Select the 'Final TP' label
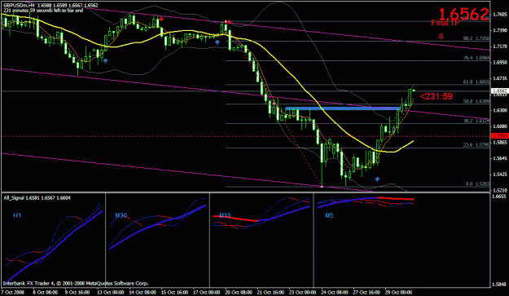Viewport: 509px width, 296px height. (445, 23)
